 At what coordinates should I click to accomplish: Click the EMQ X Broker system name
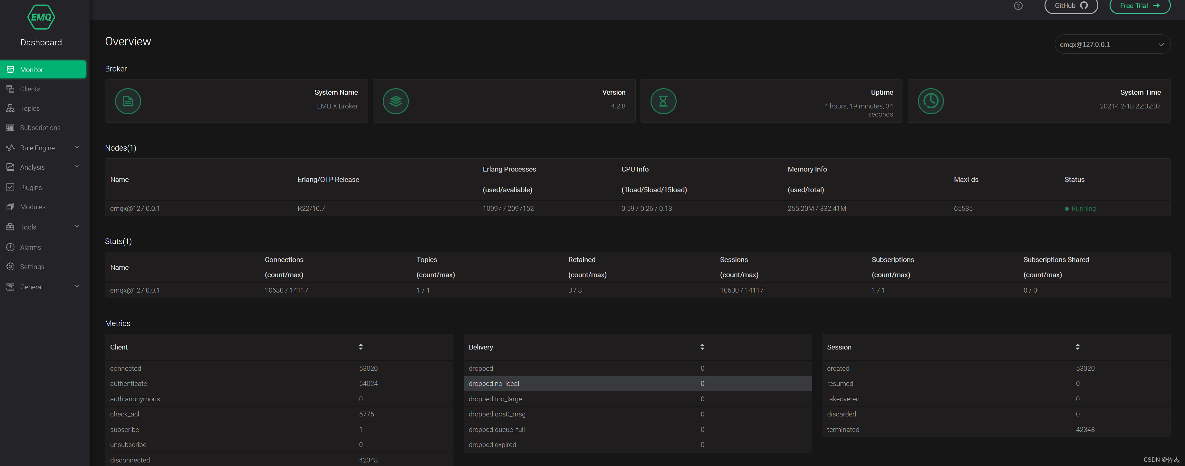pyautogui.click(x=337, y=106)
